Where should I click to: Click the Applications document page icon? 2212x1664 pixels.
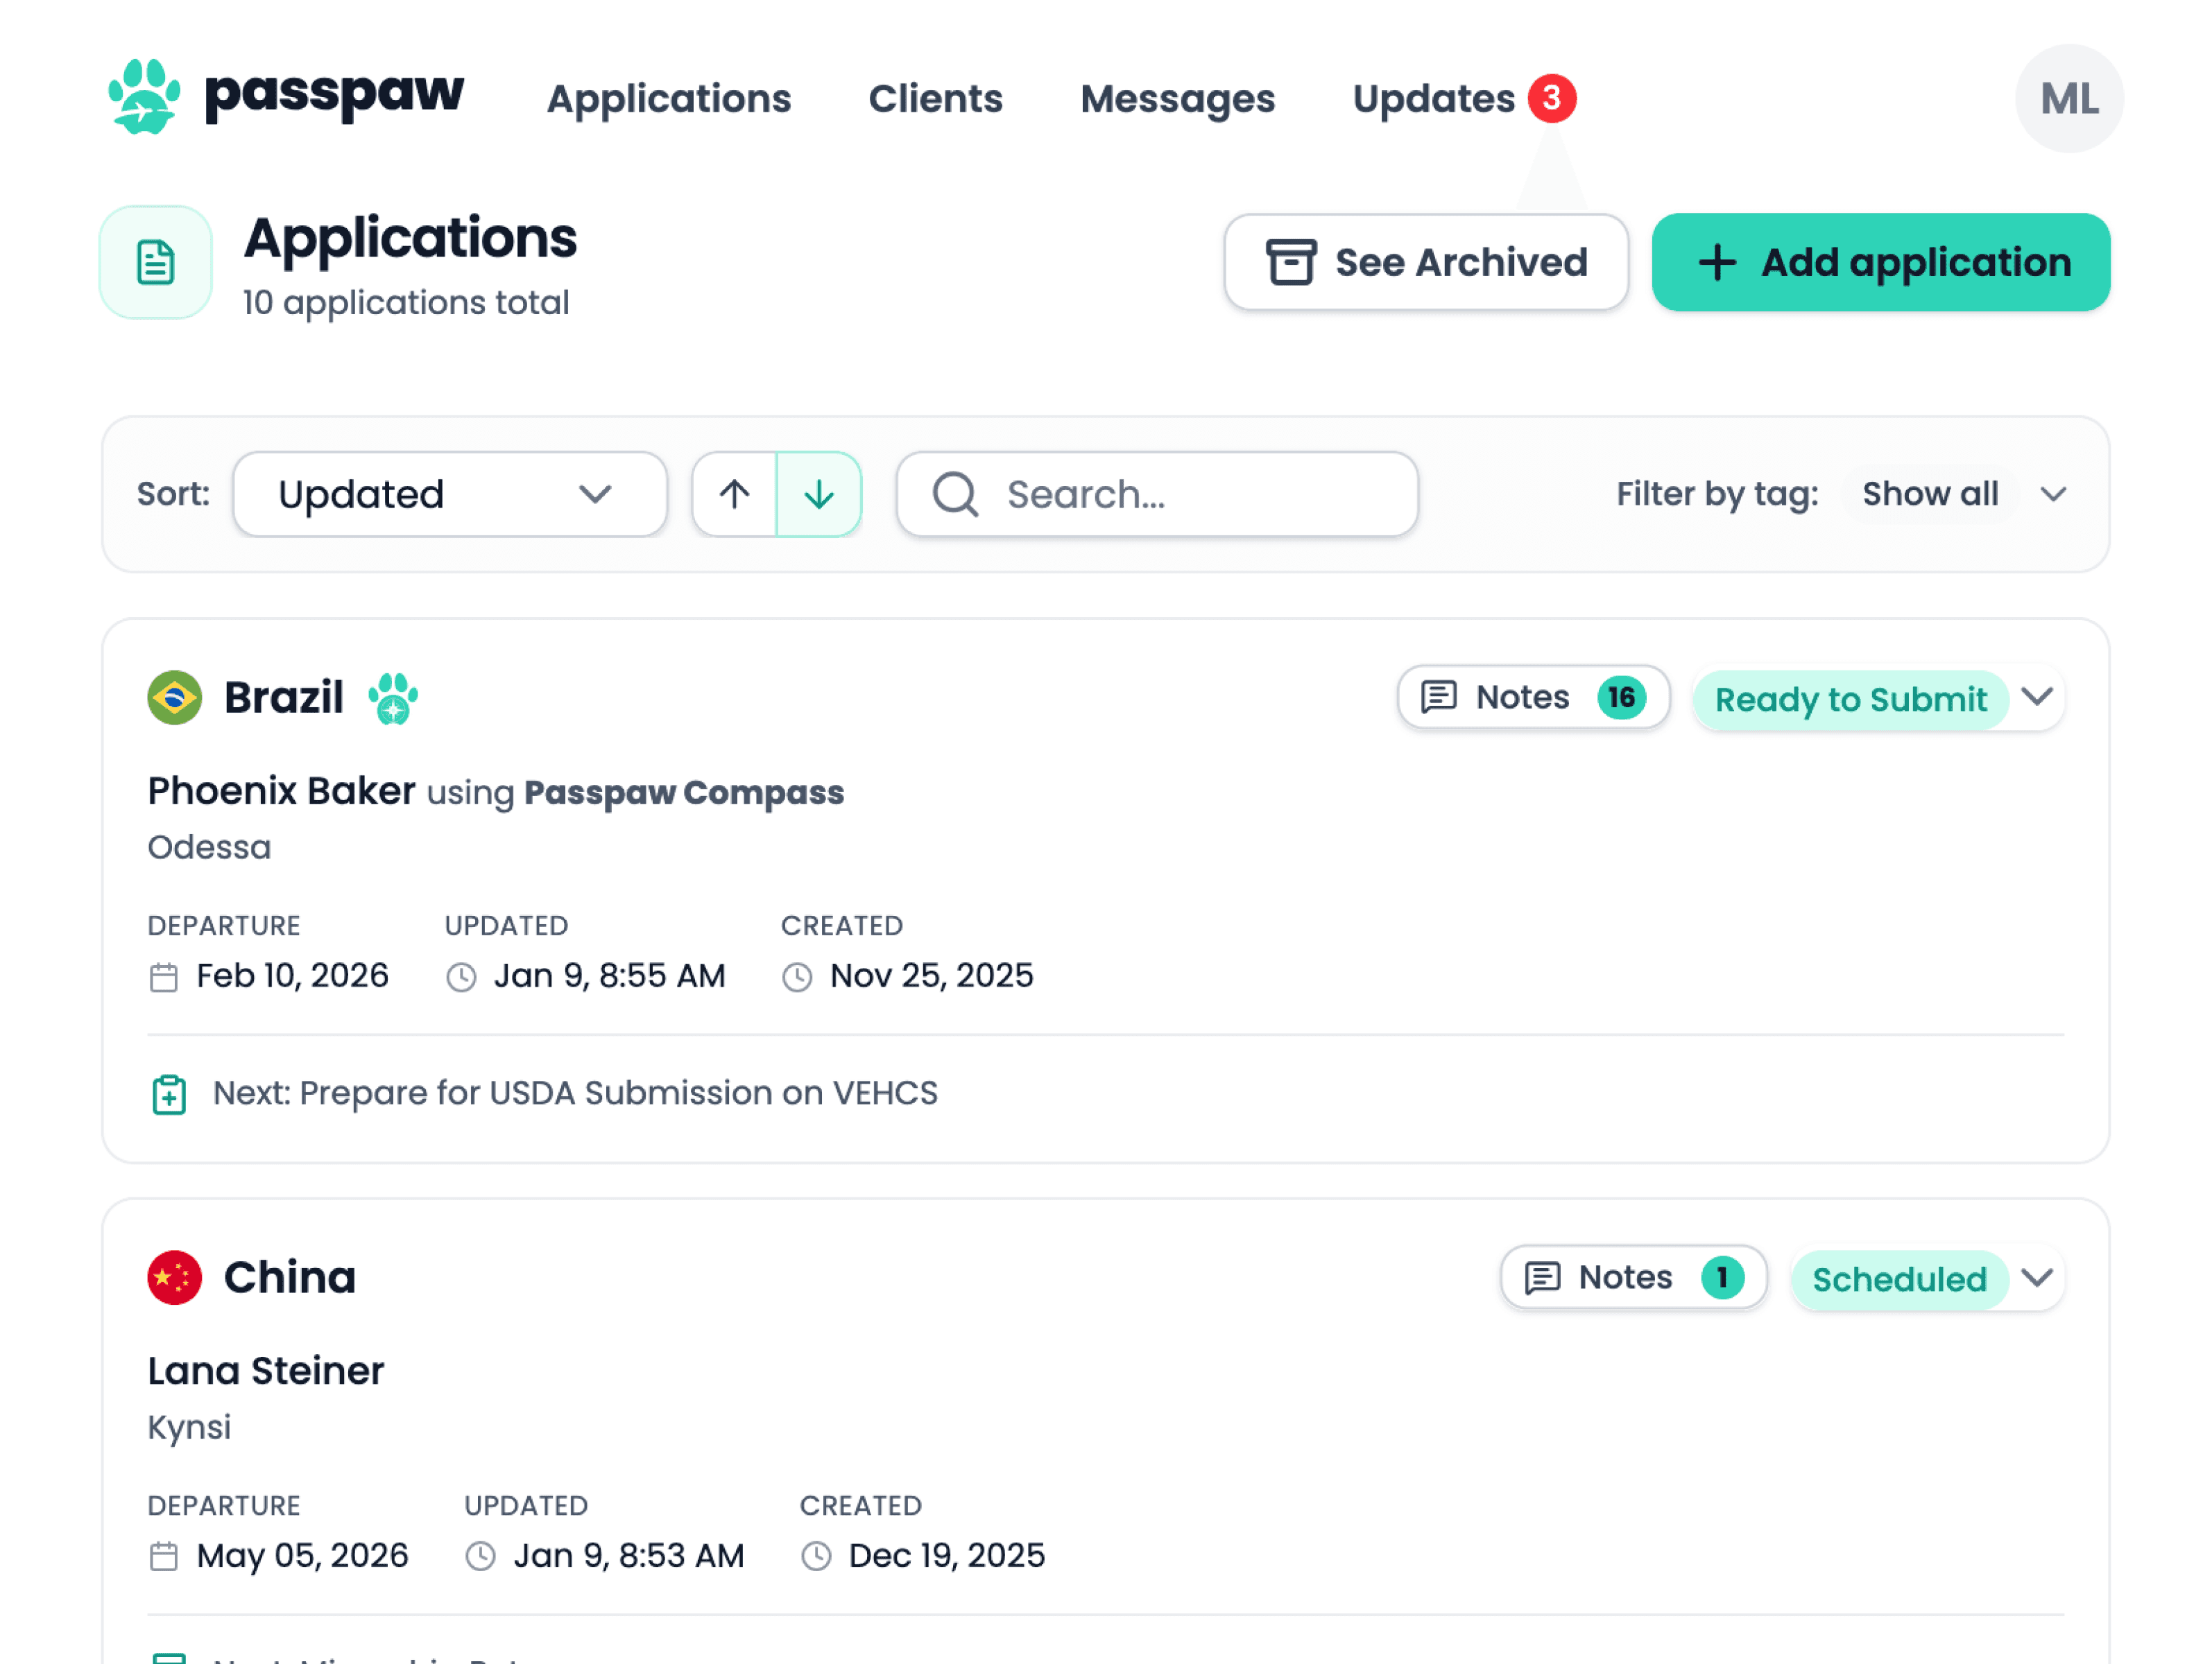coord(156,263)
